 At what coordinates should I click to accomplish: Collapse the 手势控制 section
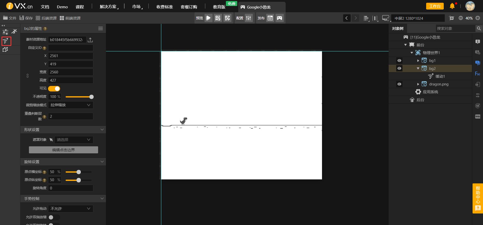coord(102,198)
